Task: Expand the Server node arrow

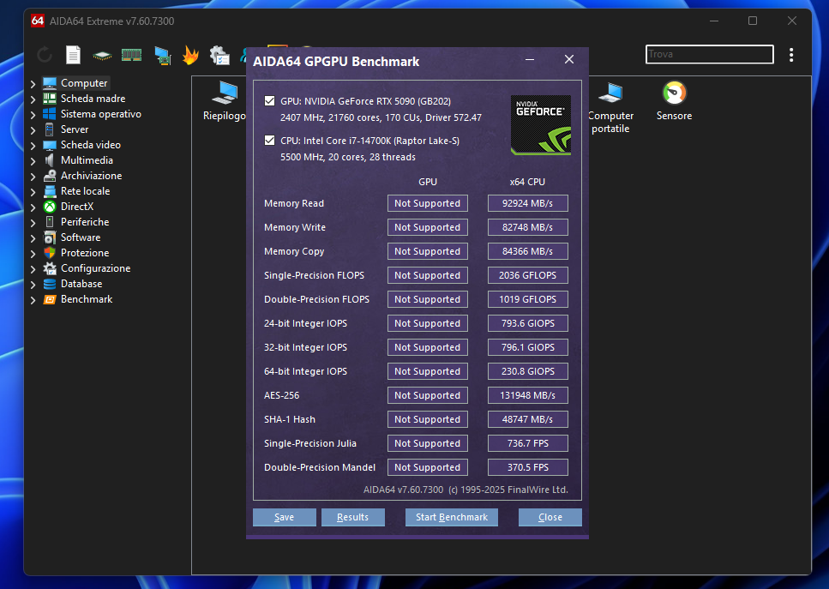Action: [33, 129]
